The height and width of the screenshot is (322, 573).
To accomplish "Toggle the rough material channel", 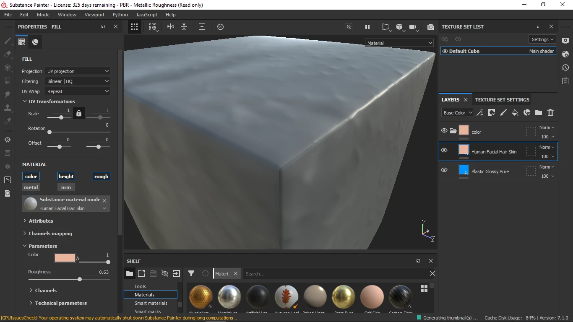I will pyautogui.click(x=101, y=177).
